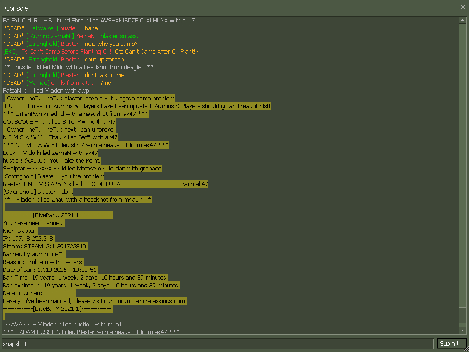469x352 pixels.
Task: Click the line 'killed AVSHANISDZE GLAKHUNA with ak47'
Action: pos(99,20)
